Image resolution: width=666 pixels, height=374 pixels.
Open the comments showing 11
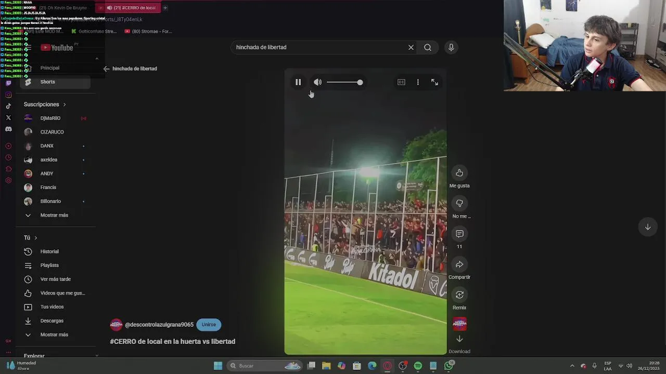[x=459, y=234]
